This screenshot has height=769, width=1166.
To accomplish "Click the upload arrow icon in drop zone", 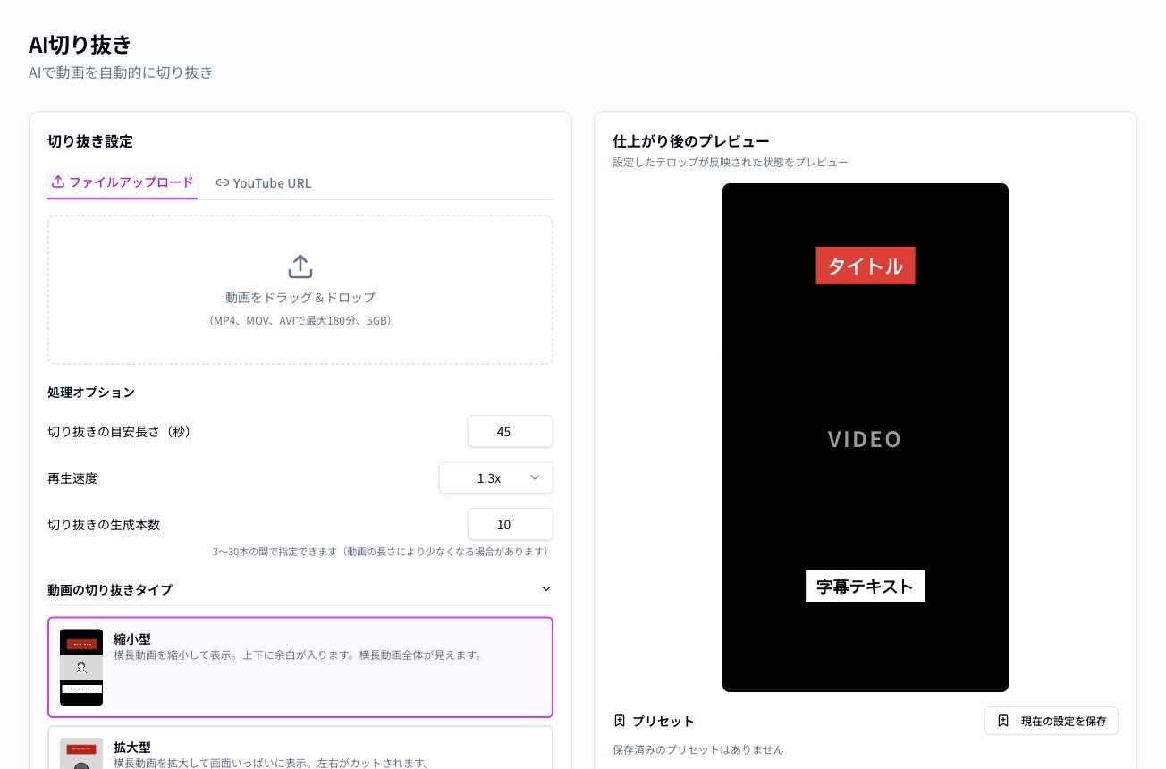I will click(300, 266).
